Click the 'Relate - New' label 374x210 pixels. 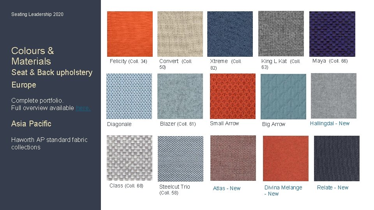pos(333,187)
